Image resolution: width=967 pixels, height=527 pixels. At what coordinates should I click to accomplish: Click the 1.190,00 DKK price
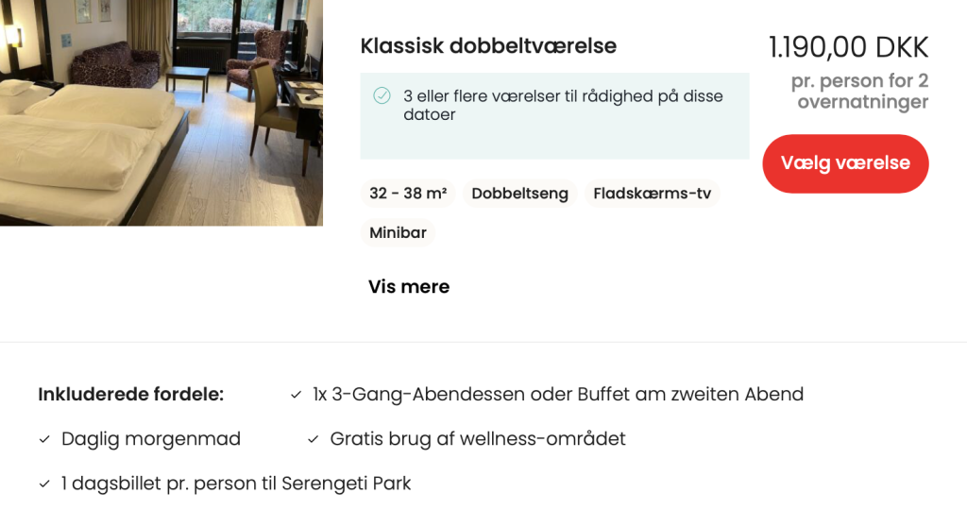coord(848,47)
